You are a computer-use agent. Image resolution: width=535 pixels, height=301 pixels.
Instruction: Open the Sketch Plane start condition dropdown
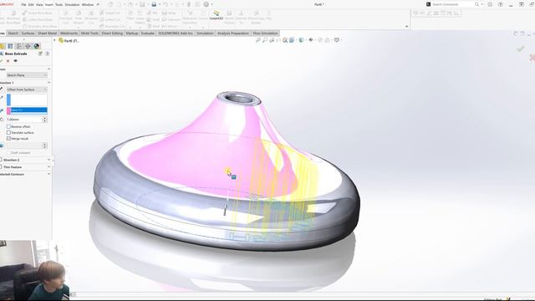(x=27, y=75)
